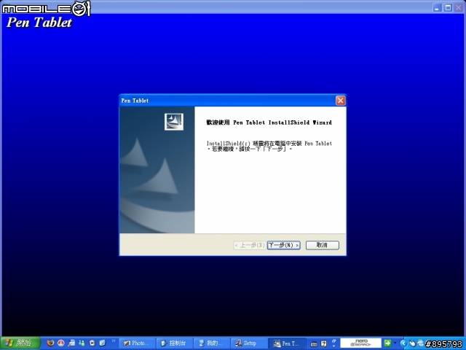The width and height of the screenshot is (466, 350).
Task: Click the dark round quick launch icon
Action: [92, 343]
